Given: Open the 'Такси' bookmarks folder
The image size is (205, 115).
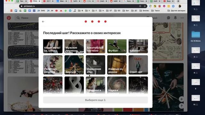Looking at the screenshot, I should coord(155,11).
